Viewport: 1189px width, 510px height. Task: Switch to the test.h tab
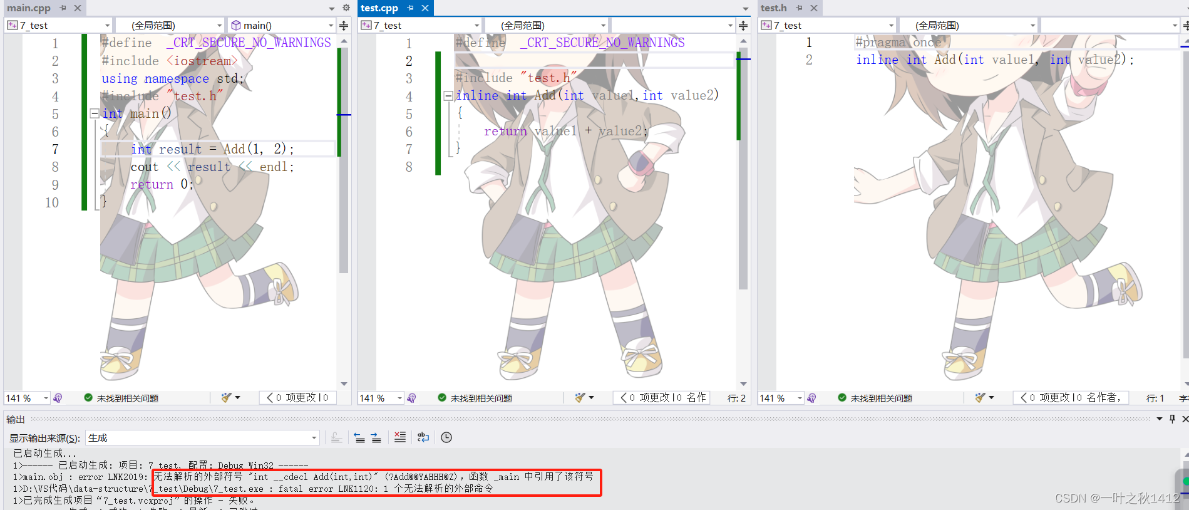774,8
